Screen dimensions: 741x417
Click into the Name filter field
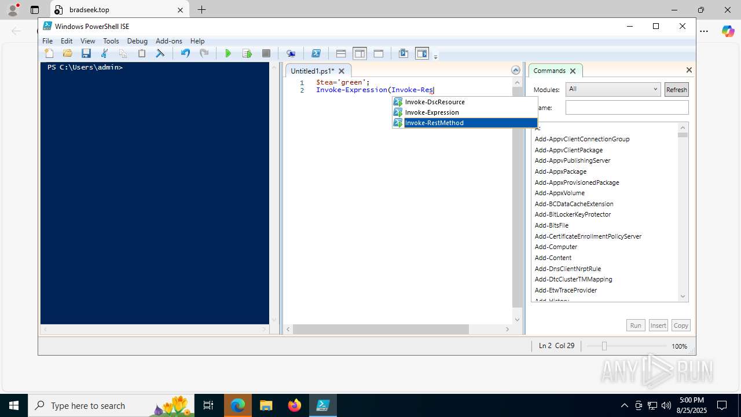pyautogui.click(x=627, y=107)
